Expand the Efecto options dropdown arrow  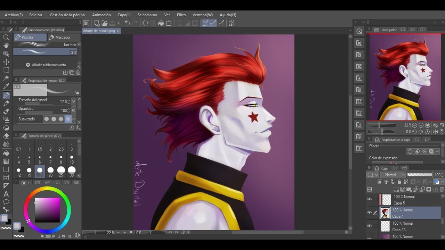coord(437,152)
